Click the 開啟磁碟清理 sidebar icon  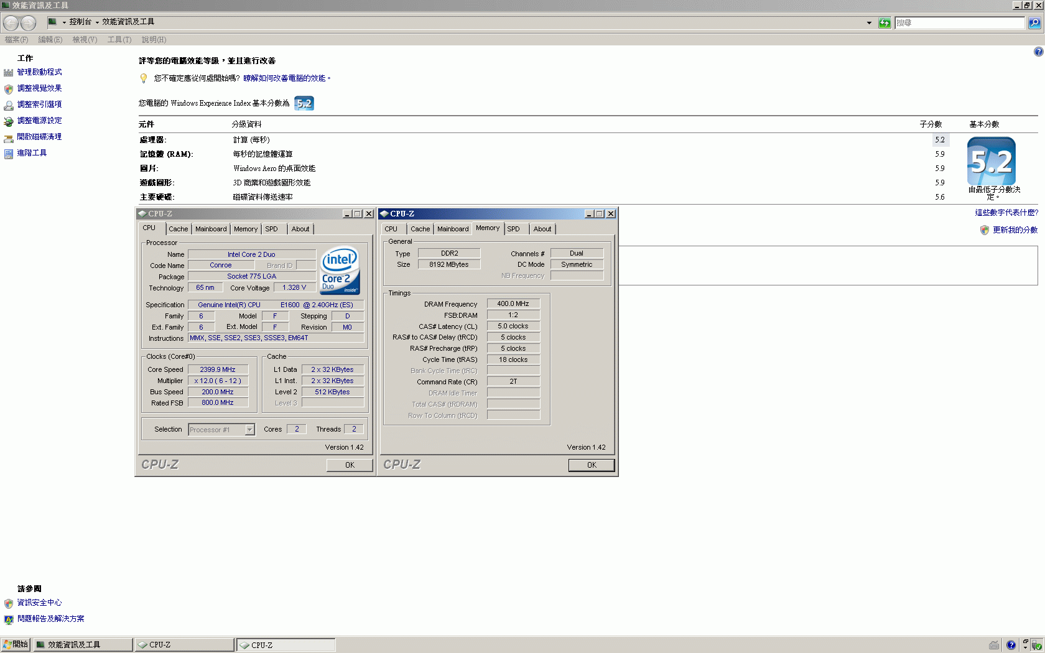tap(9, 137)
